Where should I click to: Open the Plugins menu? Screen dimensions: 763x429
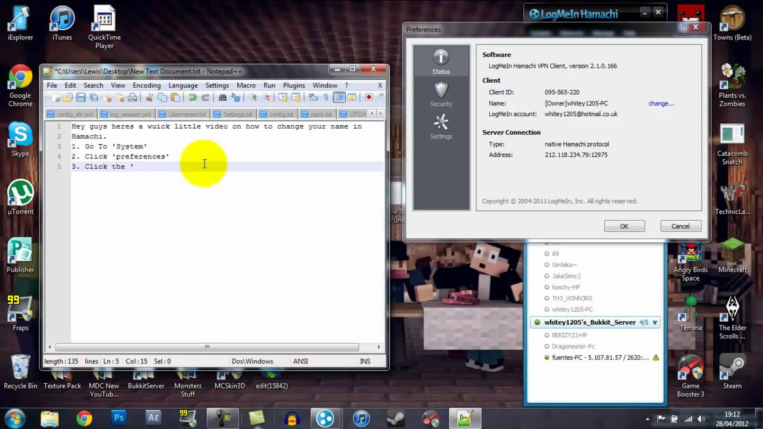coord(294,85)
